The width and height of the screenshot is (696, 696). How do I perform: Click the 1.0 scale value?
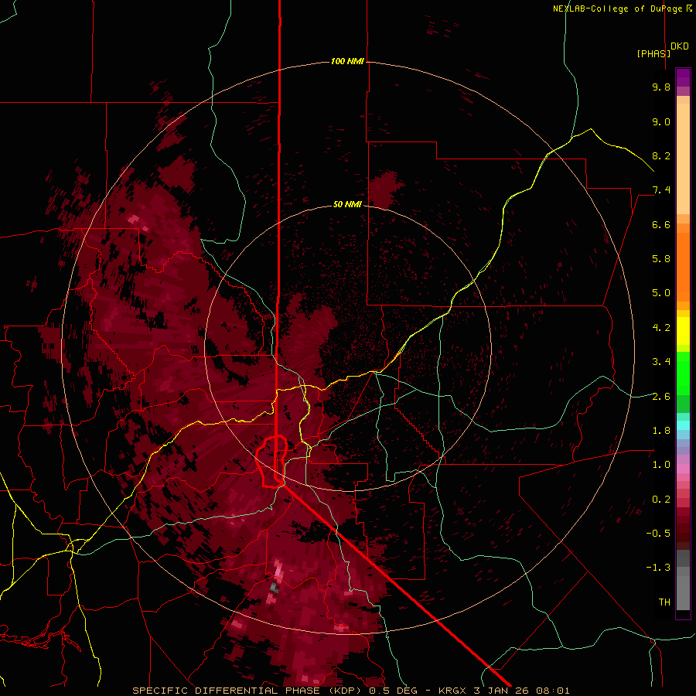coord(661,465)
